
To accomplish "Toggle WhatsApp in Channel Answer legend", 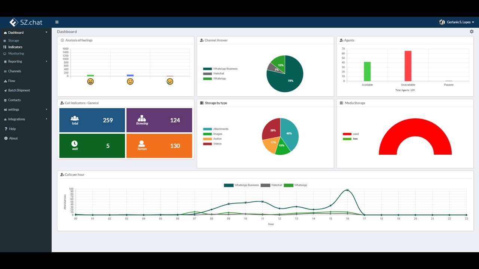I will click(x=214, y=78).
